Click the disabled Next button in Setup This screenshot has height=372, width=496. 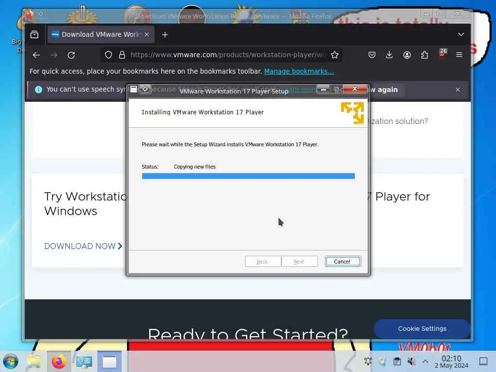click(299, 262)
